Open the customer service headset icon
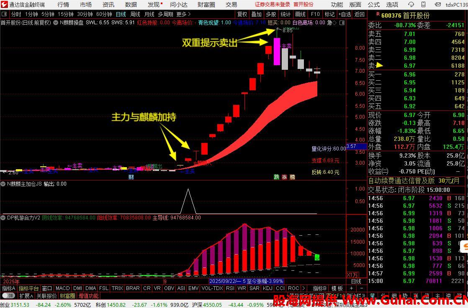Screen dimensions: 468x308 pyautogui.click(x=411, y=5)
